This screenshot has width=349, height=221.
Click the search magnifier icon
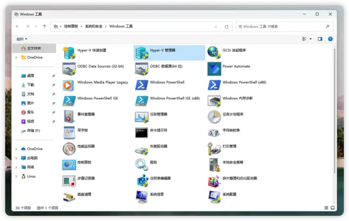coord(327,26)
